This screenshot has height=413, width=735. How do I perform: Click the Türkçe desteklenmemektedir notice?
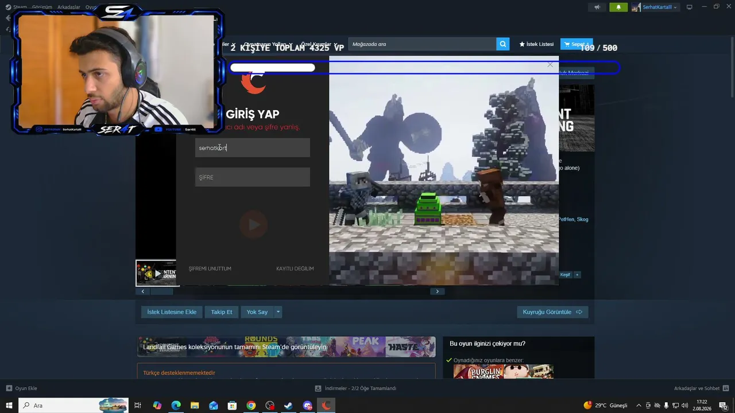(179, 373)
